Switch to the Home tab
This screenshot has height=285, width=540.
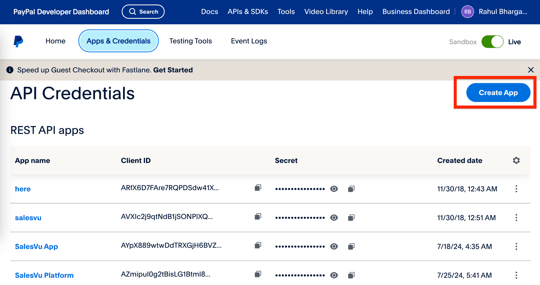pos(55,41)
